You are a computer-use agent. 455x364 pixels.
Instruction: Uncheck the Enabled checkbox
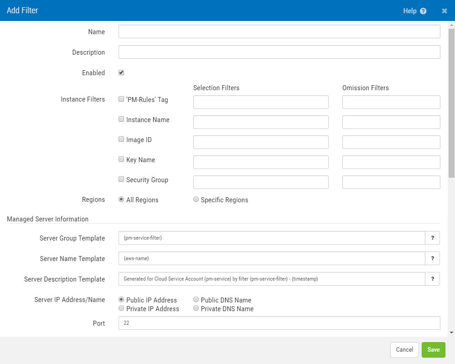tap(121, 72)
